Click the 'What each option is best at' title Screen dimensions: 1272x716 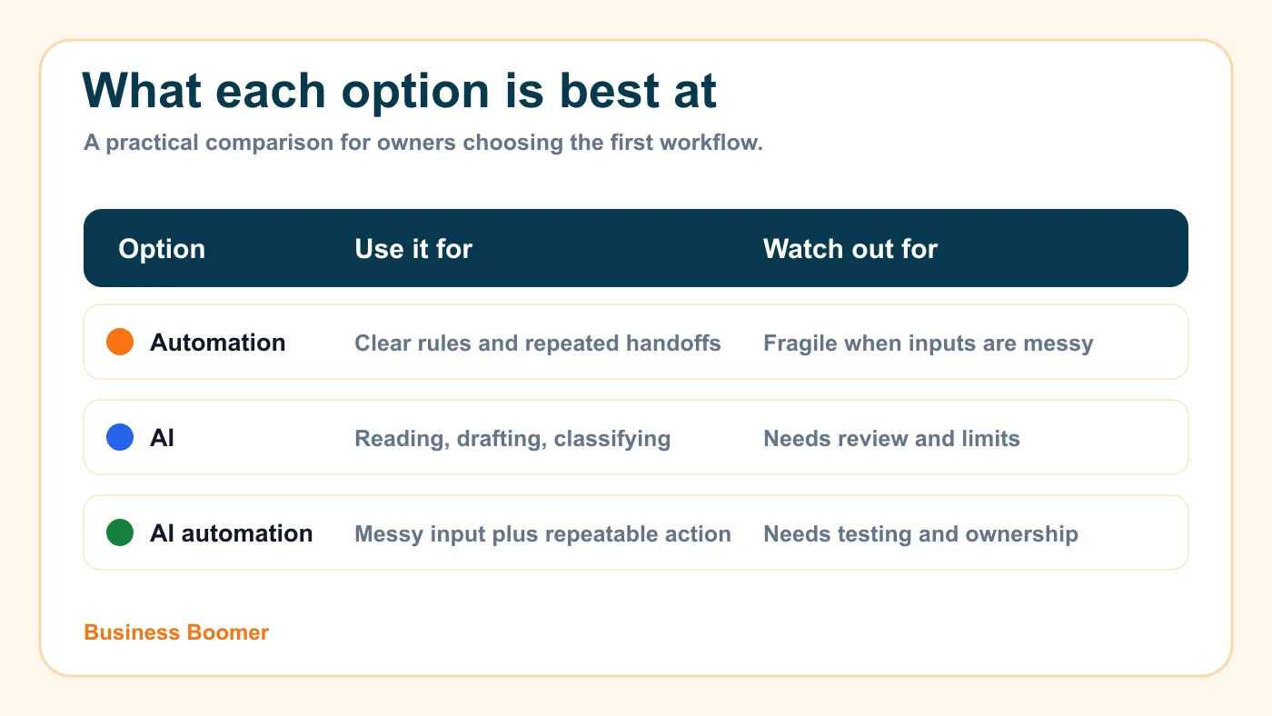tap(400, 91)
